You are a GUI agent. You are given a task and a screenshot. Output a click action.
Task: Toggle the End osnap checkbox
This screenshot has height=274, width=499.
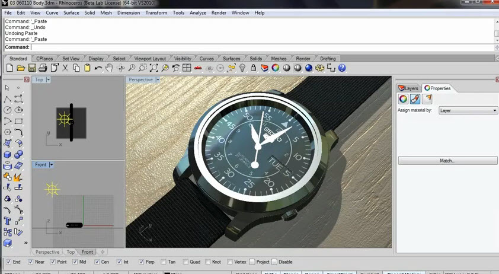click(8, 262)
